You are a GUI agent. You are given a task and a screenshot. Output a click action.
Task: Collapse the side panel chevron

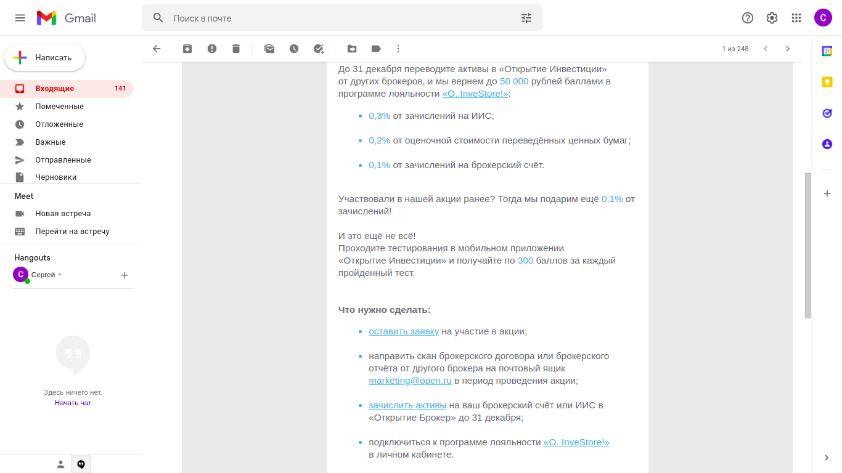point(827,458)
